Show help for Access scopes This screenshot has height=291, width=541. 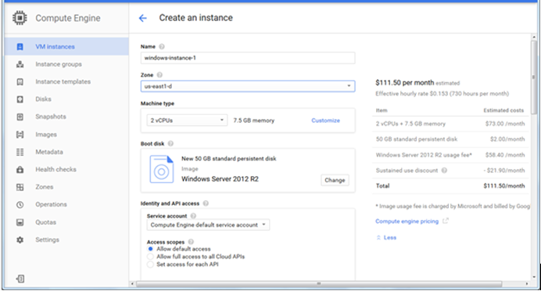[191, 242]
